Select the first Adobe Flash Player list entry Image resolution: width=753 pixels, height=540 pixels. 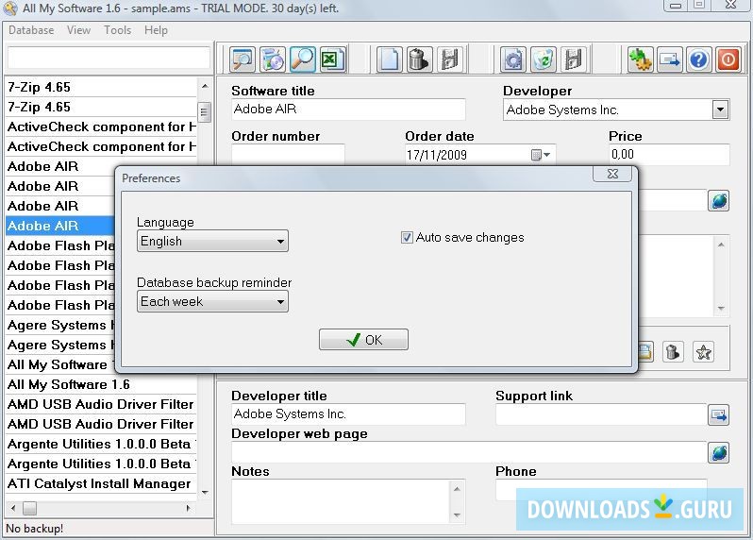click(61, 245)
